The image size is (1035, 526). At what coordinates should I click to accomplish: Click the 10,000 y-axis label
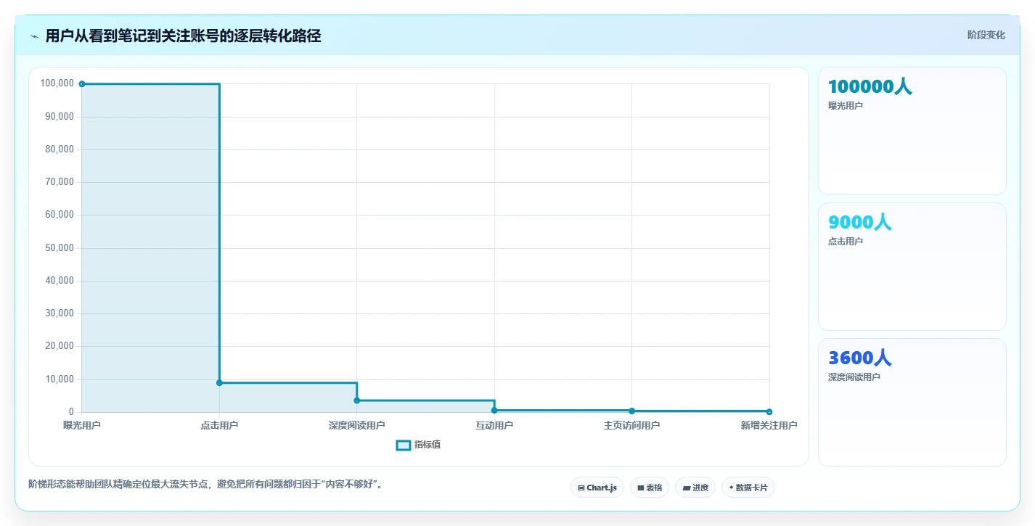(x=60, y=379)
